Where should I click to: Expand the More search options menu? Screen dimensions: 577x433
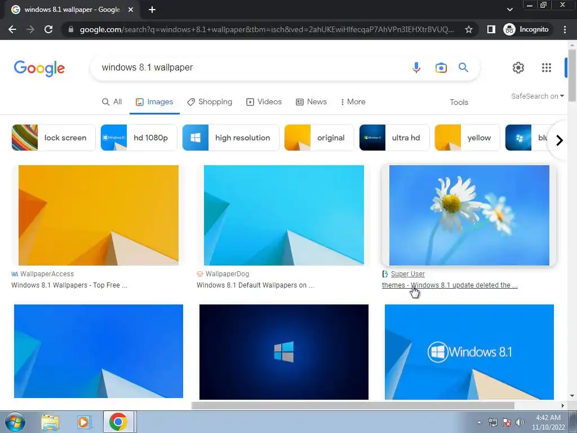(353, 102)
